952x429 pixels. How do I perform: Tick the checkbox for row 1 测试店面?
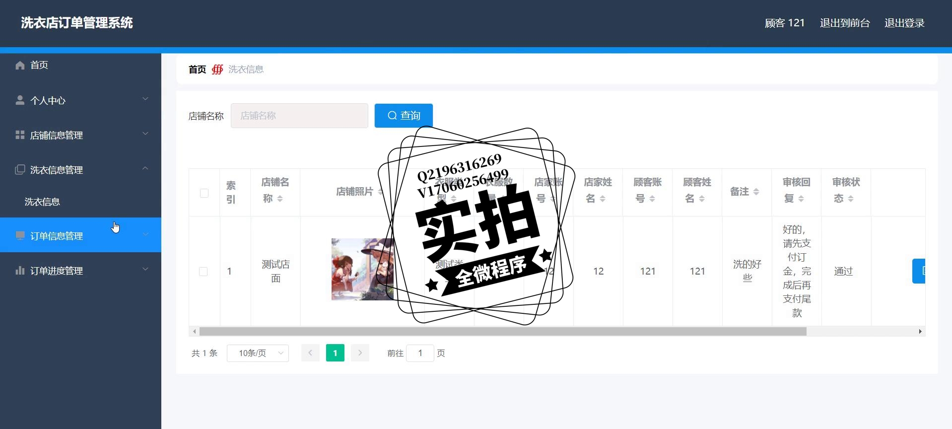coord(203,272)
